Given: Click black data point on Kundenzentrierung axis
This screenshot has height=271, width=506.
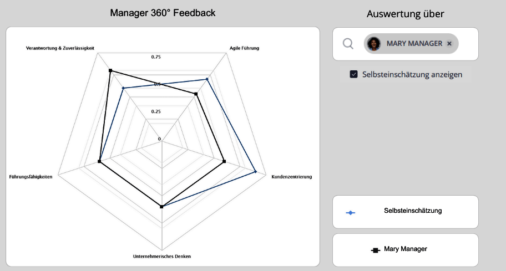Looking at the screenshot, I should [x=224, y=162].
